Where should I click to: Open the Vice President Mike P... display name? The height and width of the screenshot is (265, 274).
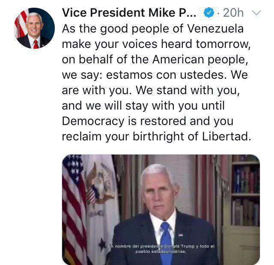[129, 13]
